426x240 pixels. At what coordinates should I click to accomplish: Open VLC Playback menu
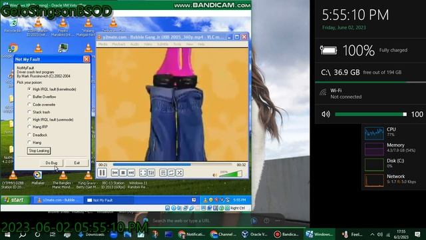click(x=118, y=45)
